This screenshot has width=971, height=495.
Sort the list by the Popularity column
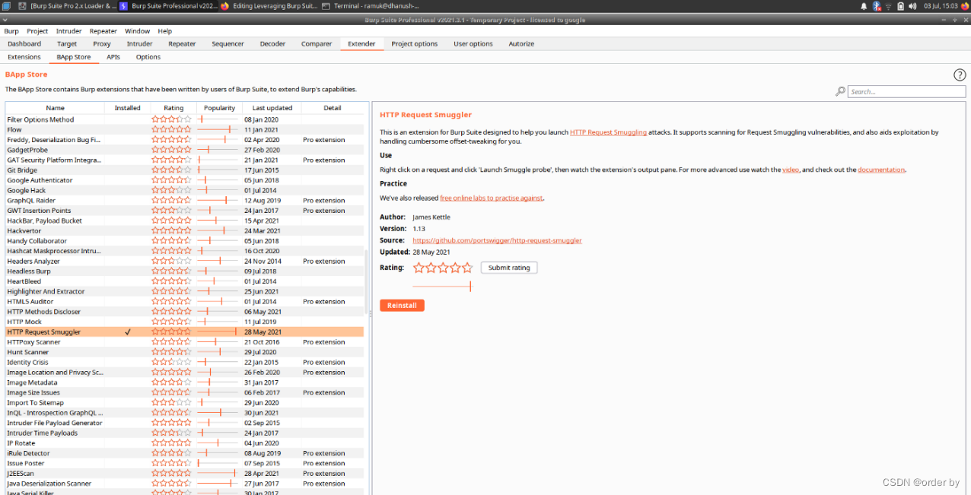[220, 108]
